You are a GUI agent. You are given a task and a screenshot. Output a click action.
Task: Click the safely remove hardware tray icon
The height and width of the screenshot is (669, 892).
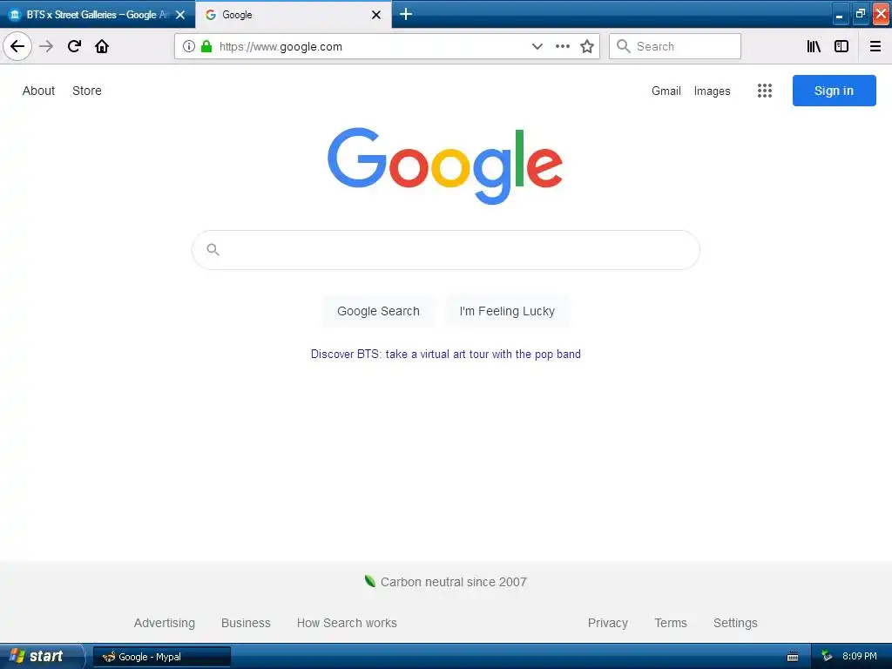coord(827,657)
